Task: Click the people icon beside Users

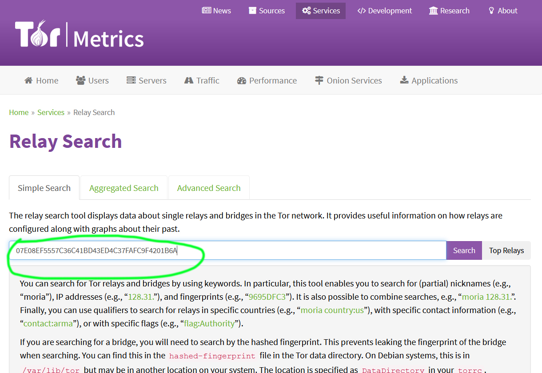Action: coord(81,80)
